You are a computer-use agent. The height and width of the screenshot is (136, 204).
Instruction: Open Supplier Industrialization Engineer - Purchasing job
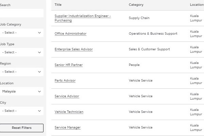83,18
